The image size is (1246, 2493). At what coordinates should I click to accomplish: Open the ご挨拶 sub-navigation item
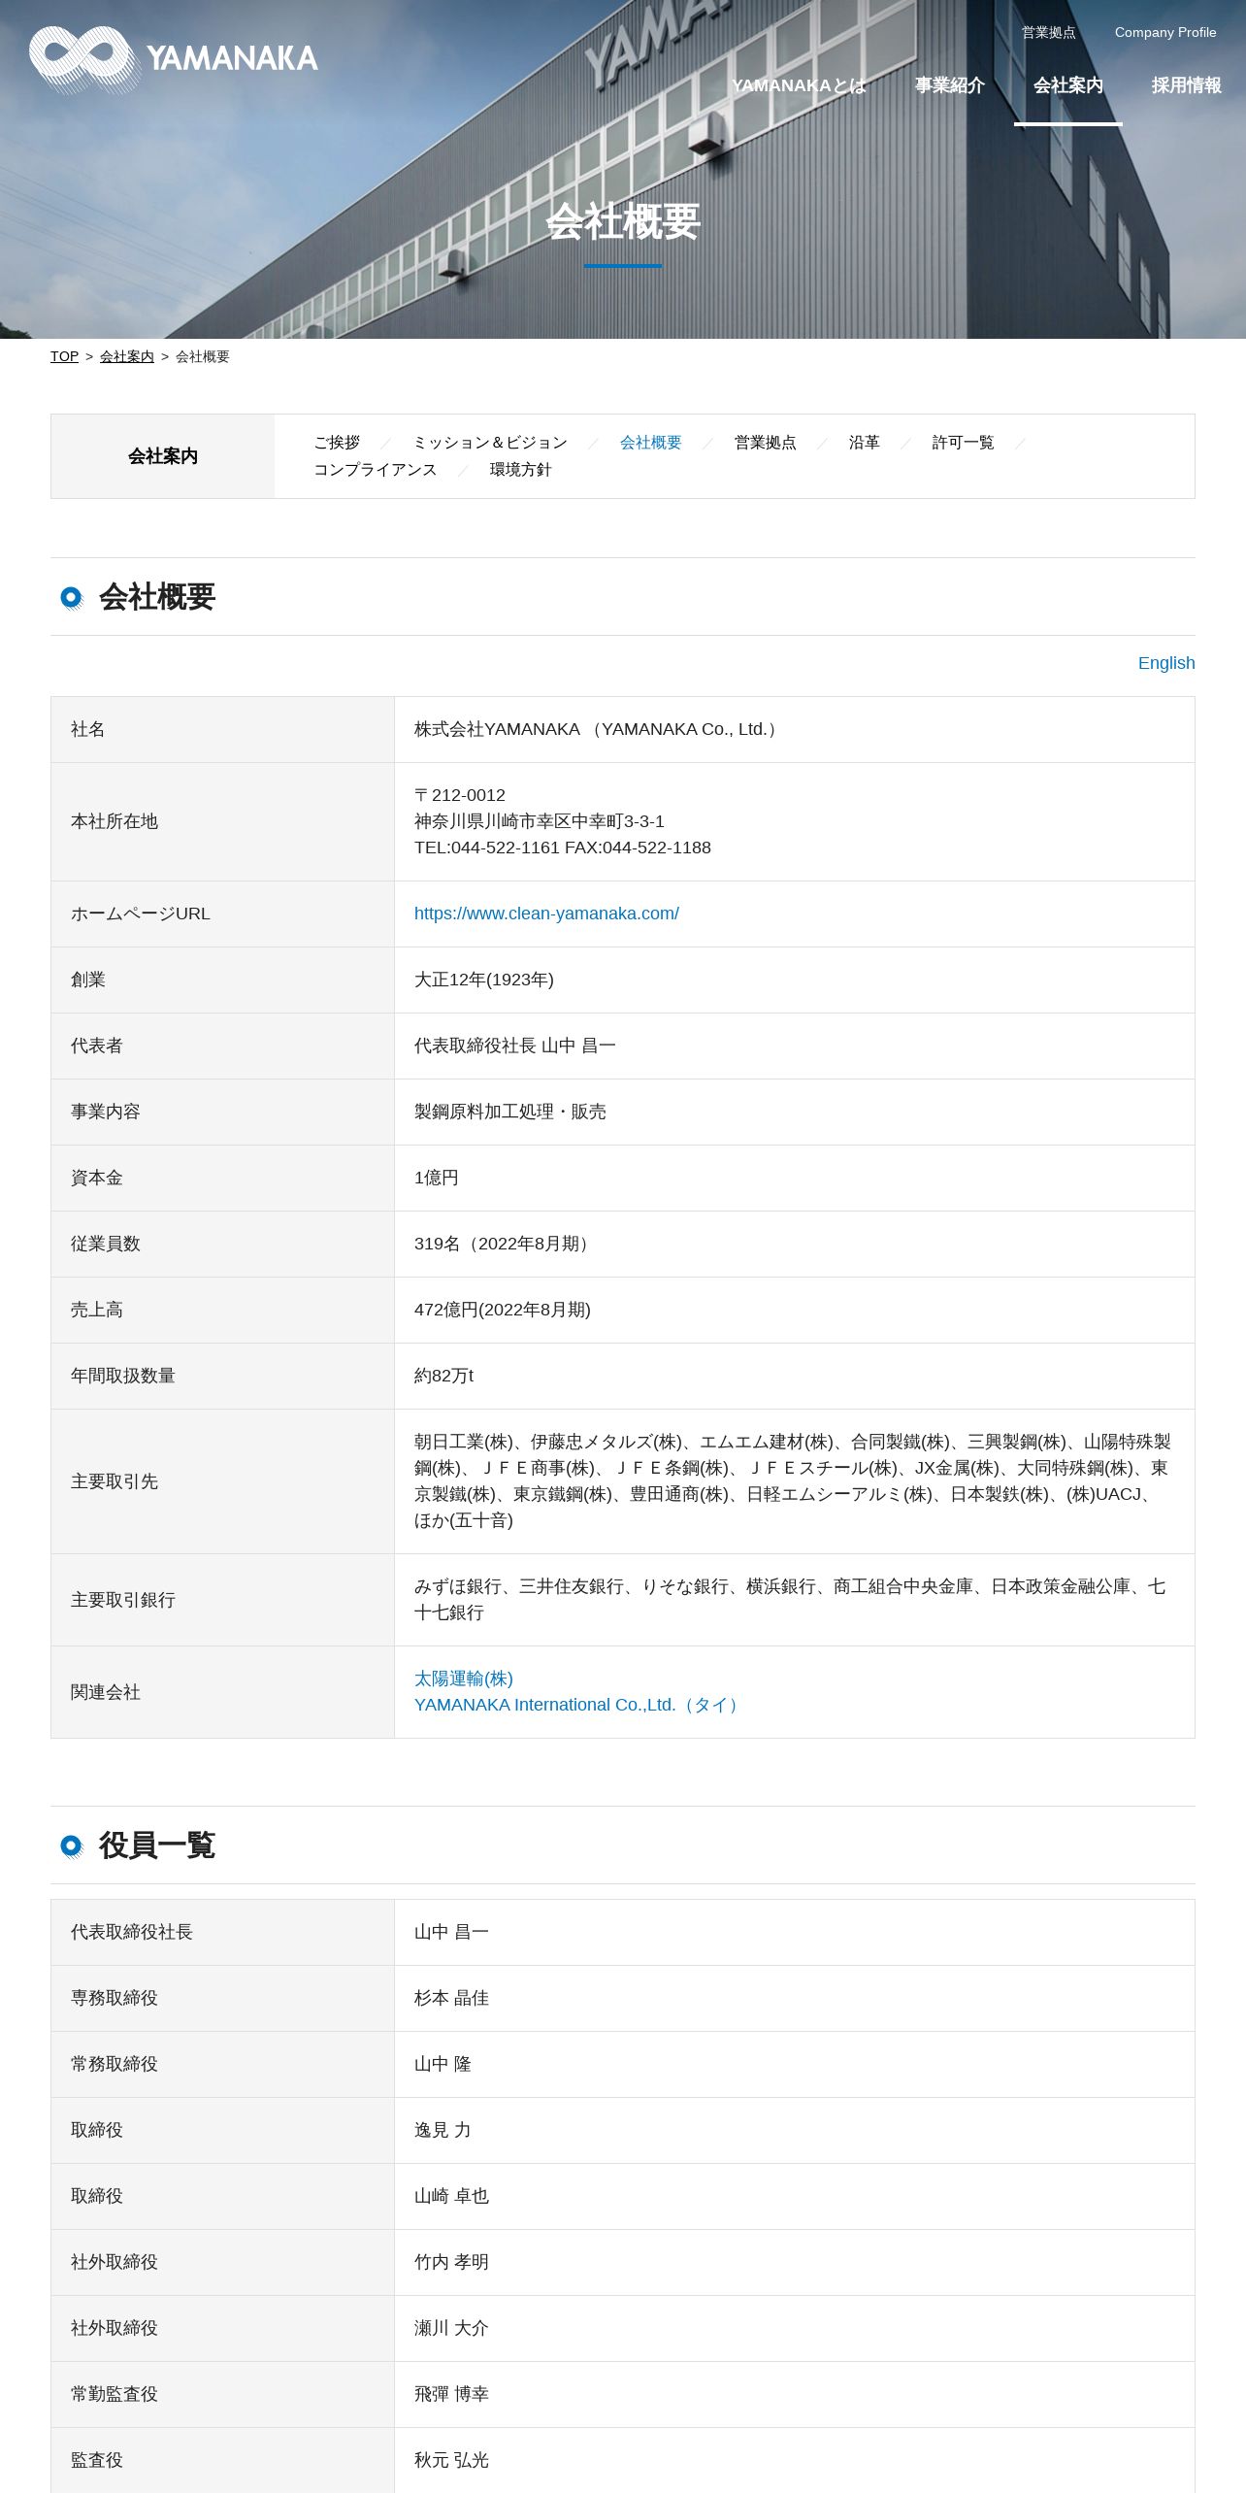[x=337, y=443]
